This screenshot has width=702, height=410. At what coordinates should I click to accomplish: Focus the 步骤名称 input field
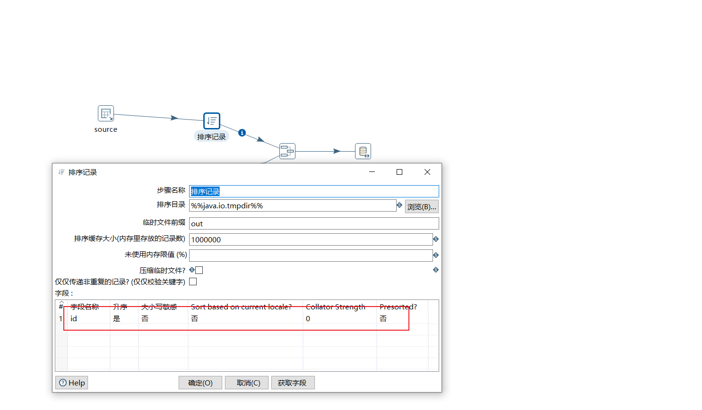pyautogui.click(x=314, y=191)
